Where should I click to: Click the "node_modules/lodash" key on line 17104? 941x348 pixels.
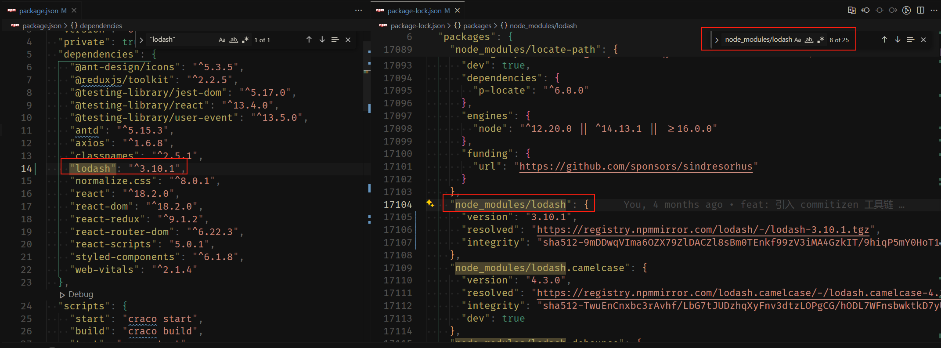511,205
